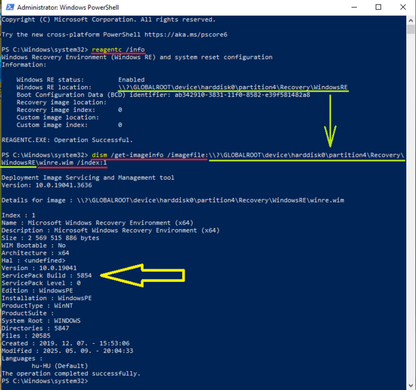The image size is (416, 390).
Task: Click the 'Directories : 5847' line
Action: [35, 328]
